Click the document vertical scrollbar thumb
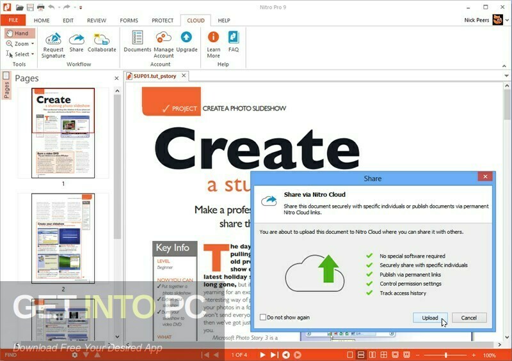 coord(507,105)
